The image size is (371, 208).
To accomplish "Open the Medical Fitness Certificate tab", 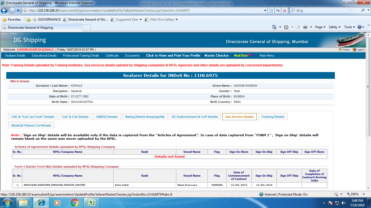I will click(31, 125).
